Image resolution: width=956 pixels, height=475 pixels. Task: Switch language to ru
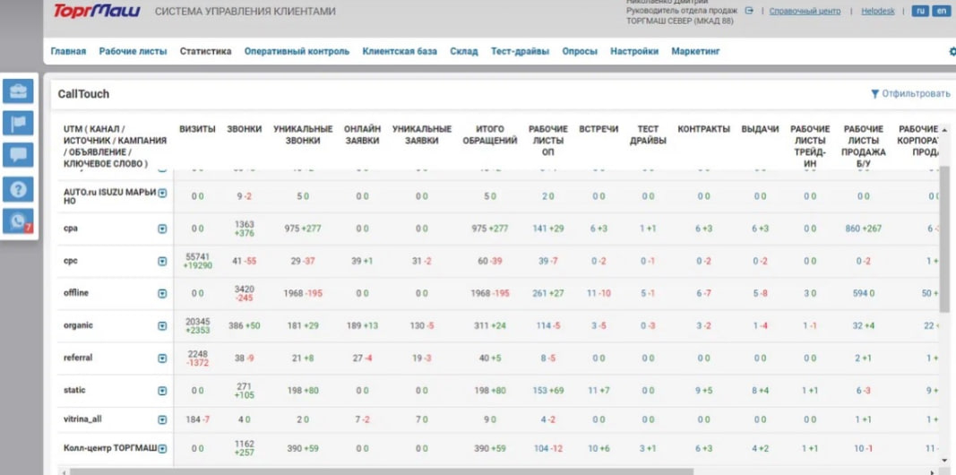pyautogui.click(x=919, y=11)
